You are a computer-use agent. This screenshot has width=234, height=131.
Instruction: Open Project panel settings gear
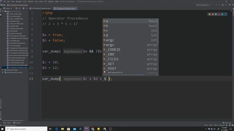coord(23,8)
